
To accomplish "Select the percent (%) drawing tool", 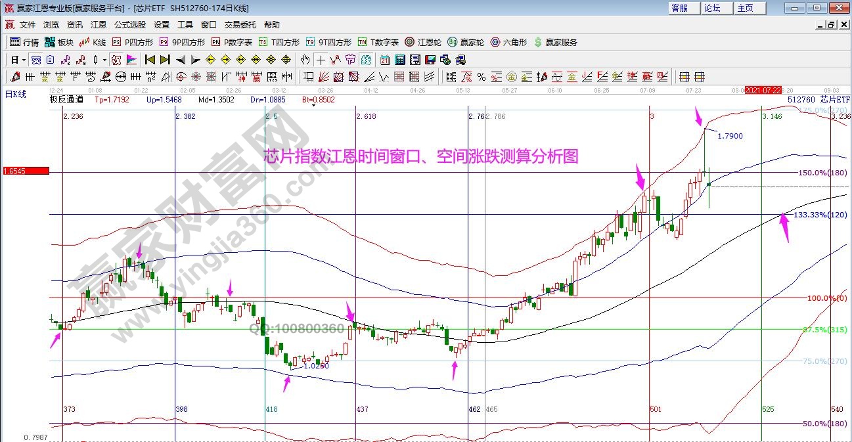I will 482,77.
